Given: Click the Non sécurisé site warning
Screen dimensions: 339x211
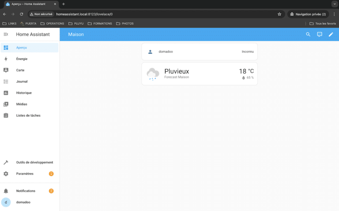Looking at the screenshot, I should click(41, 14).
